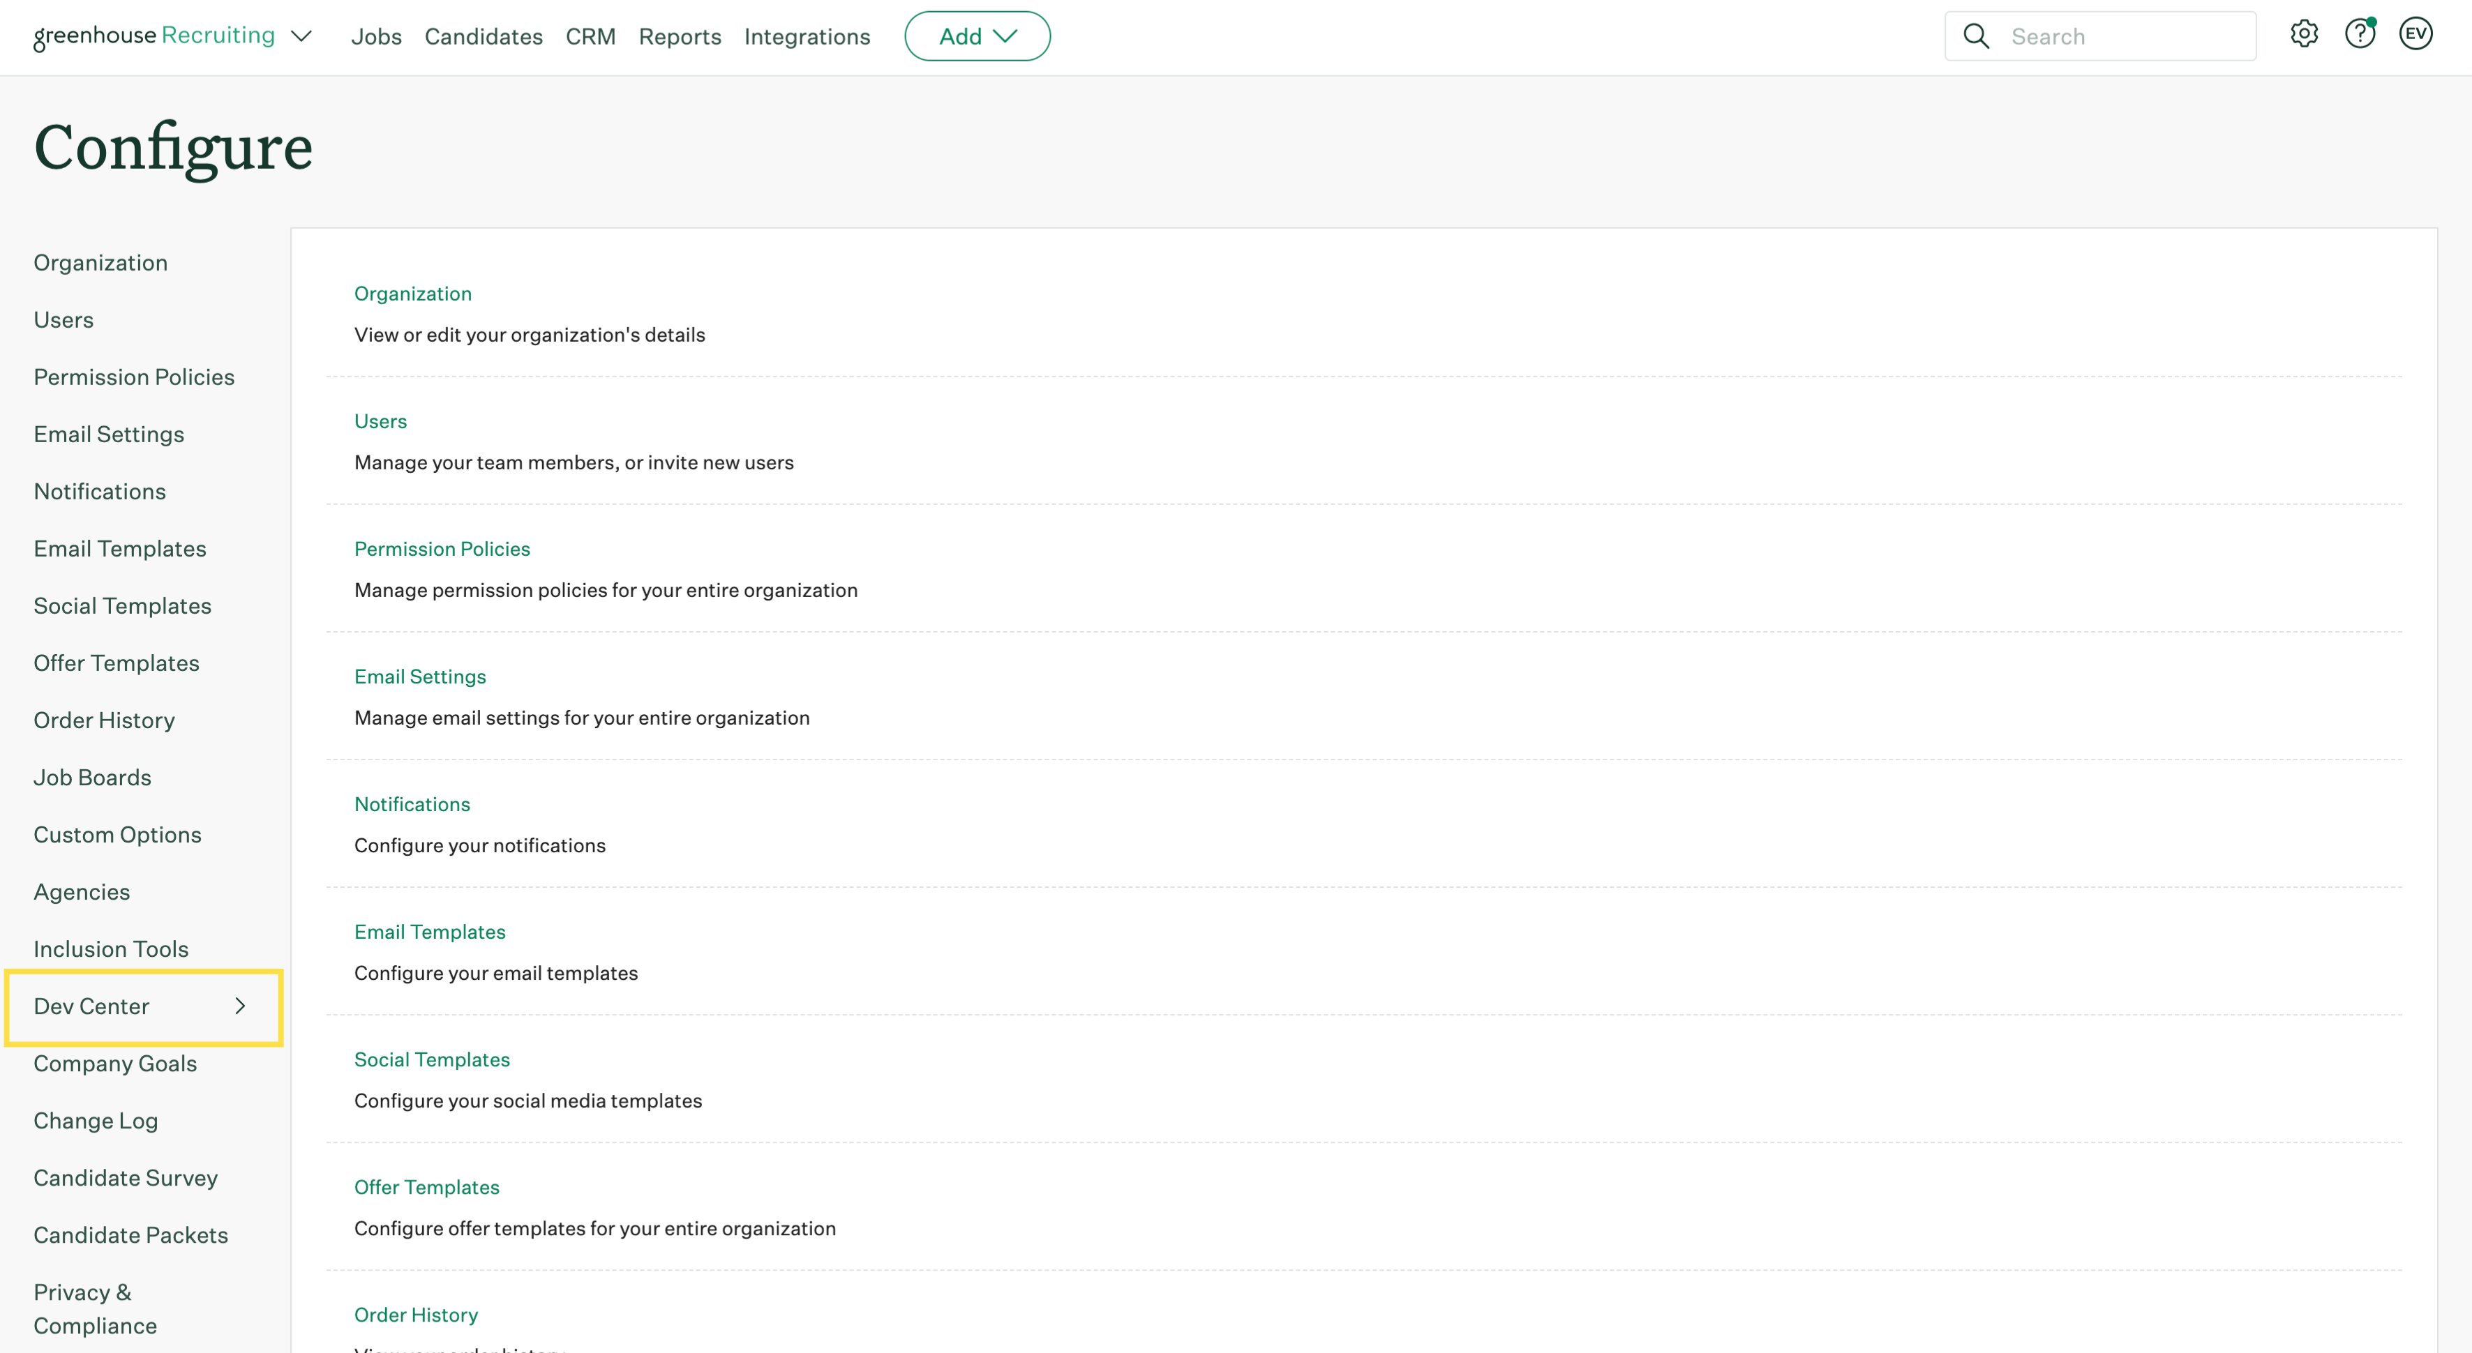Viewport: 2472px width, 1353px height.
Task: Click the search magnifier icon
Action: (x=1976, y=36)
